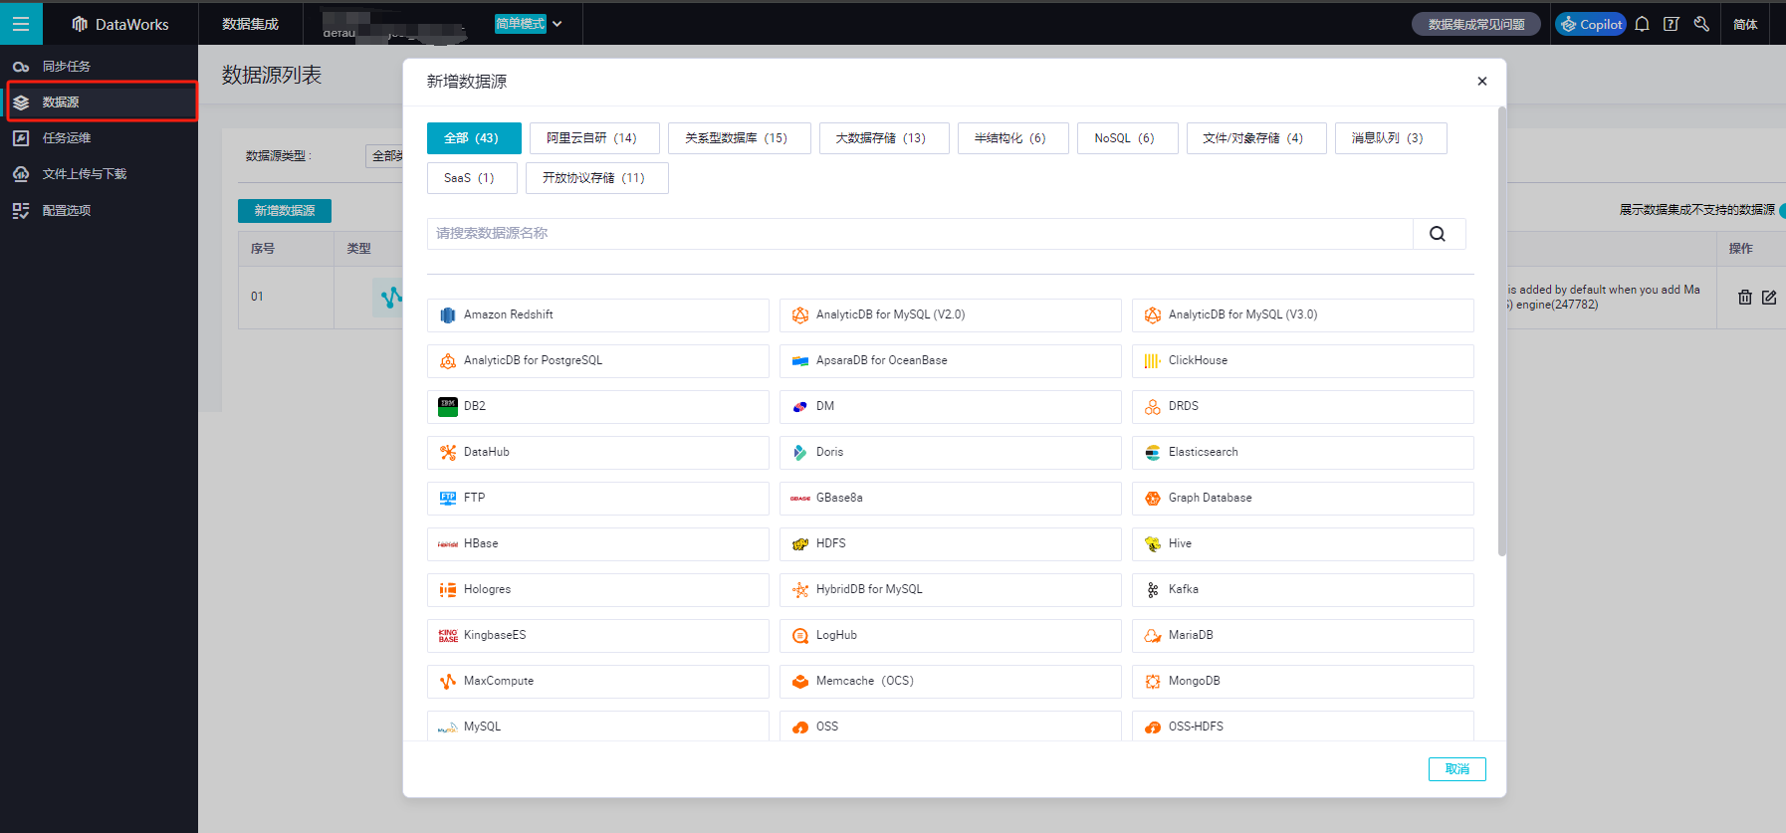The image size is (1786, 833).
Task: Filter by 文件/对象存储 (4) tab
Action: [1256, 138]
